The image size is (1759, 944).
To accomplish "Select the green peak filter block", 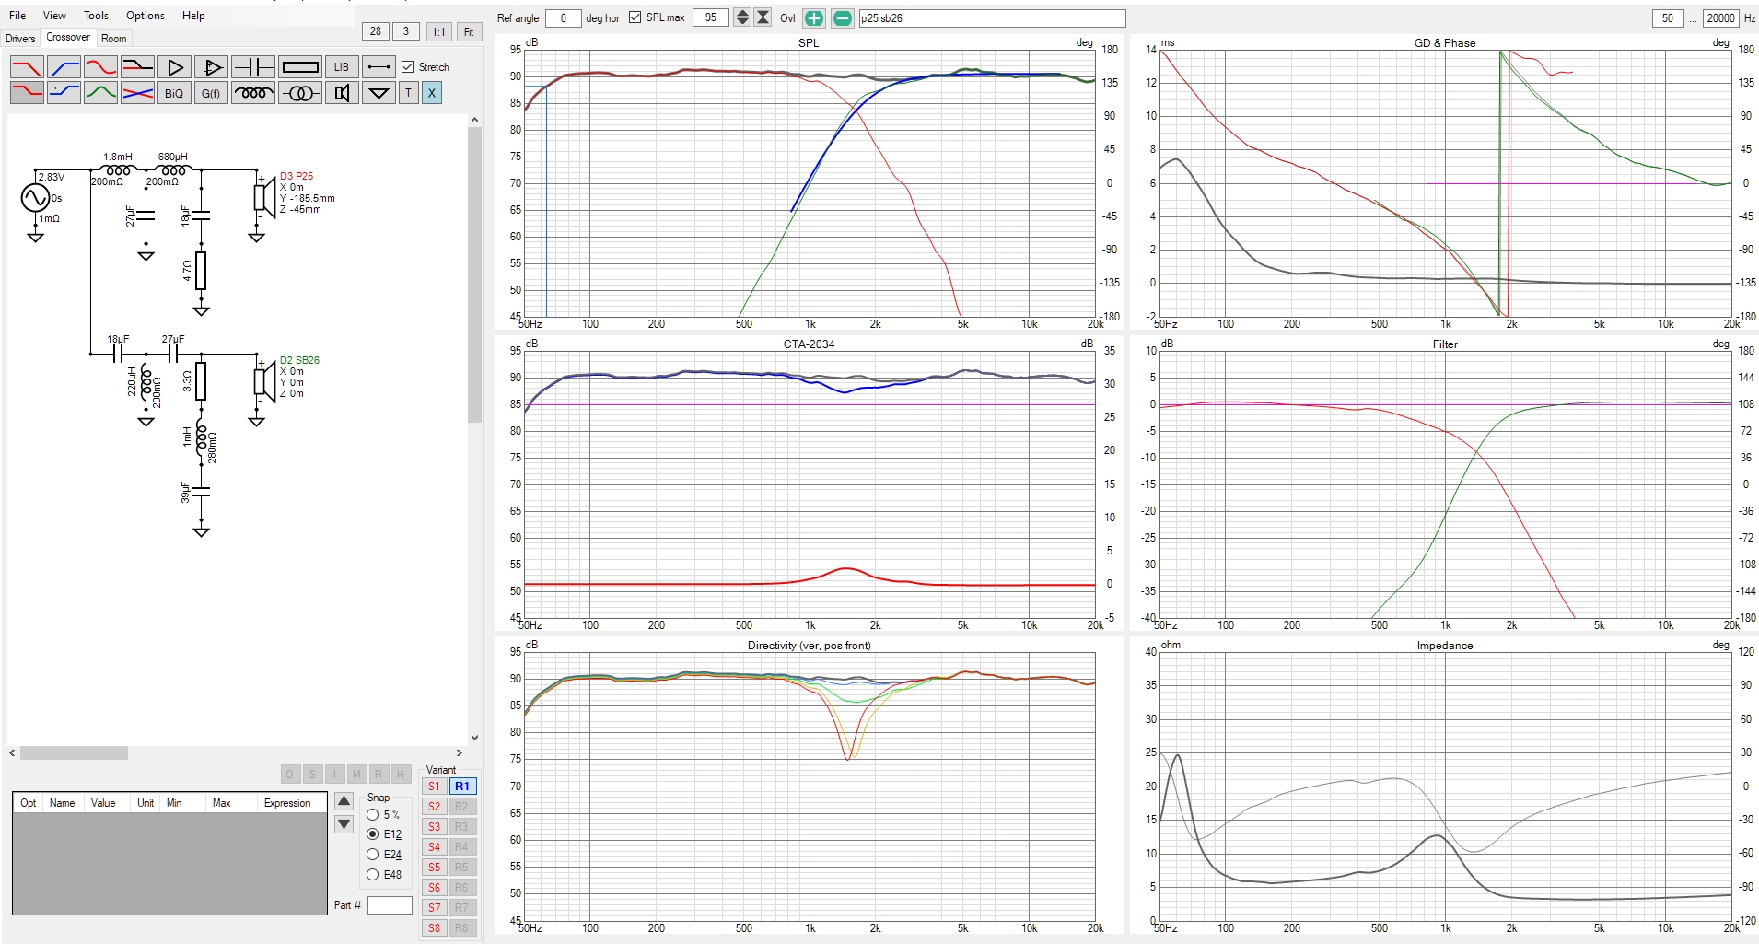I will click(x=100, y=92).
